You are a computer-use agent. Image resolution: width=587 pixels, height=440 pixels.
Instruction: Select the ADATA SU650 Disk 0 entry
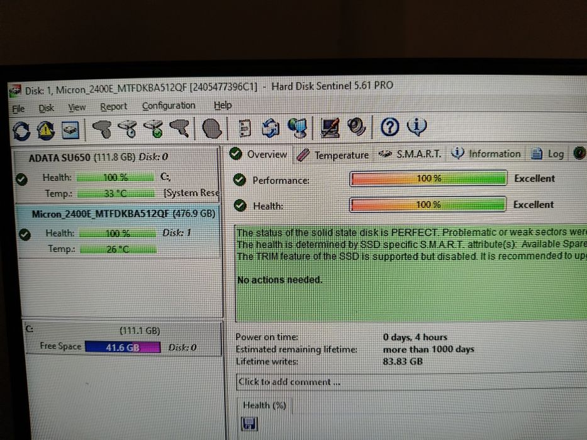[117, 175]
